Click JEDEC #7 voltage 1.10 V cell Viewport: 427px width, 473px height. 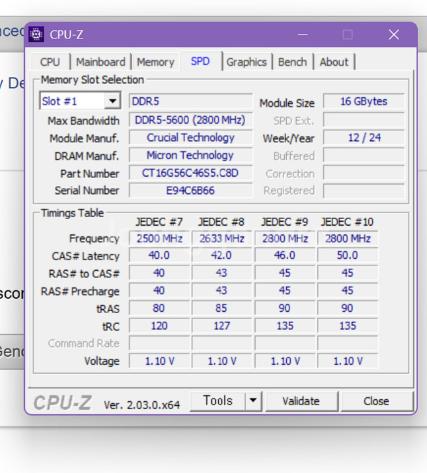(x=160, y=361)
